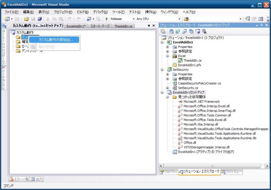Image resolution: width=271 pixels, height=190 pixels.
Task: Select ExcelAddIn1.pfx file
Action: coord(190,65)
